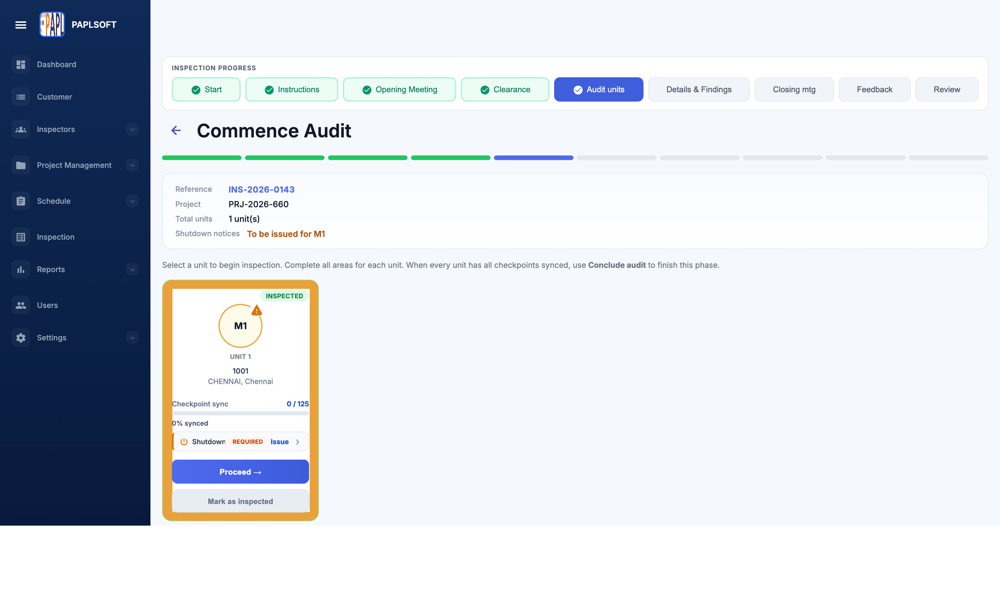This screenshot has width=1000, height=614.
Task: Click the check icon in Opening Meeting step
Action: coord(367,90)
